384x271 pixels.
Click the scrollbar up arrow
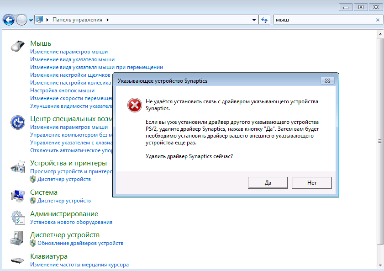(x=380, y=34)
